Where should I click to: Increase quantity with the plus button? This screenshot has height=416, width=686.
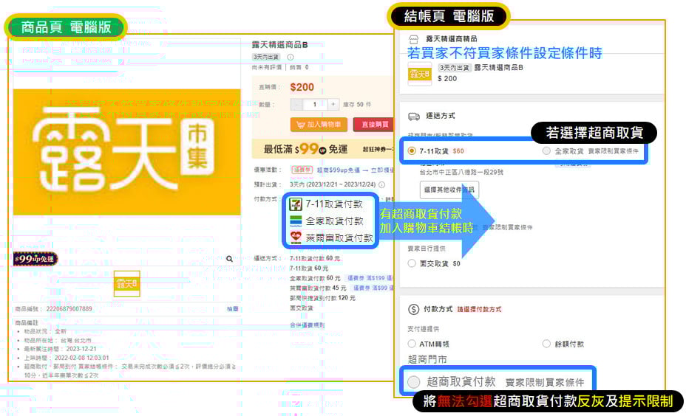(x=333, y=105)
